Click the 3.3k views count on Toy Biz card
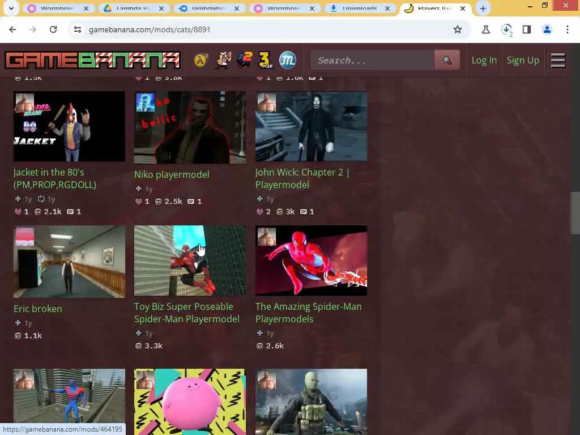This screenshot has width=580, height=435. pyautogui.click(x=149, y=346)
